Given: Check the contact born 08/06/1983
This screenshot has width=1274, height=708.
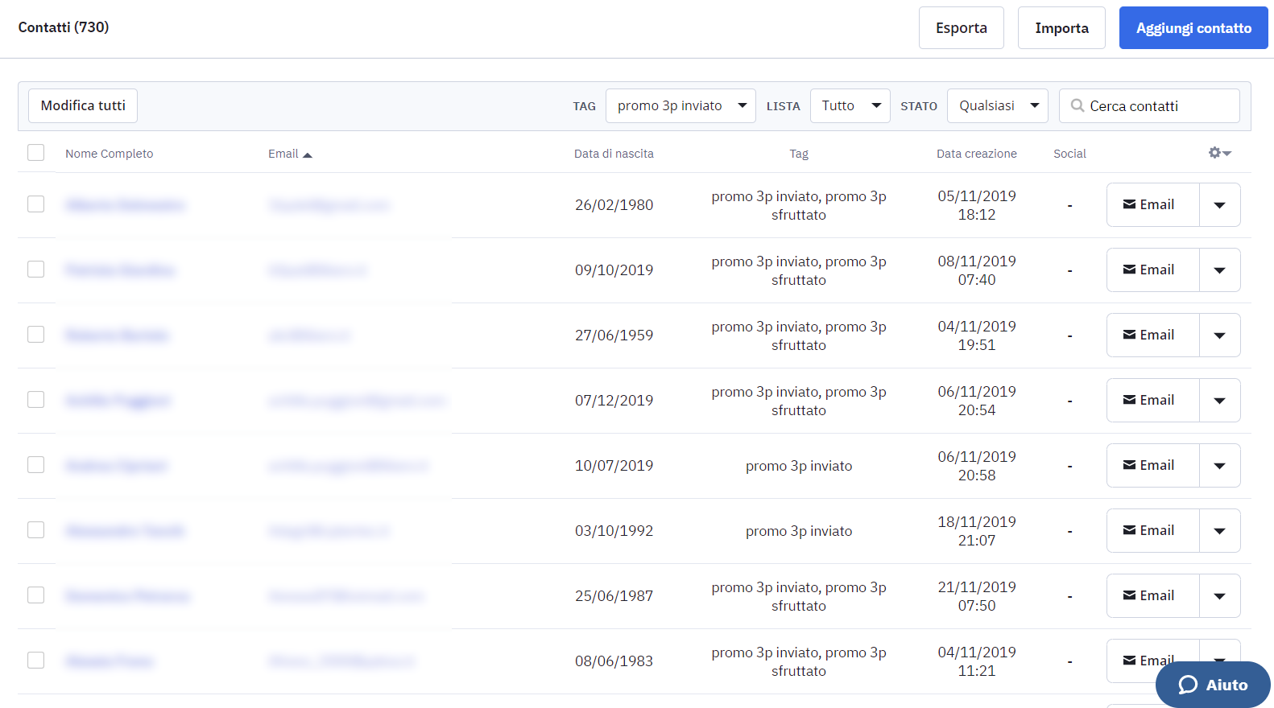Looking at the screenshot, I should click(36, 661).
